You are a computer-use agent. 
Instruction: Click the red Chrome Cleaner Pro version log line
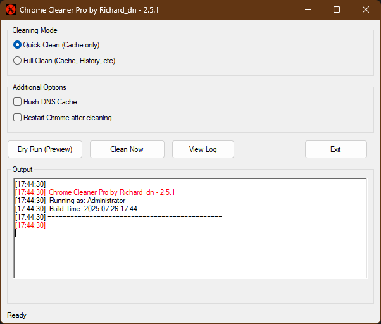pyautogui.click(x=95, y=192)
